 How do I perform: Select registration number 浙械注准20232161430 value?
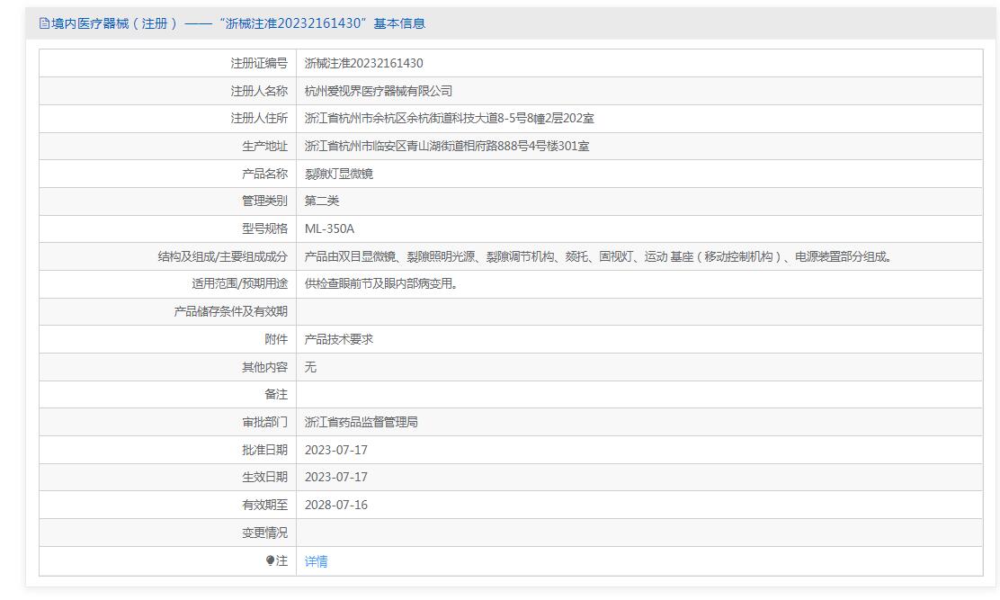click(x=363, y=63)
